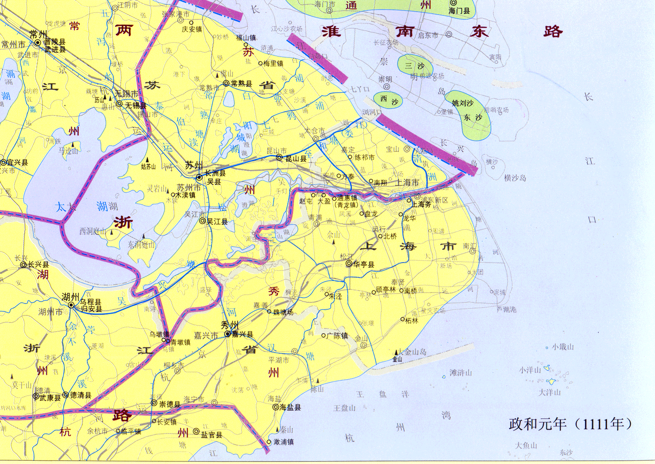Viewport: 655px width, 464px height.
Task: Click the '常熟县' county label
Action: [241, 84]
